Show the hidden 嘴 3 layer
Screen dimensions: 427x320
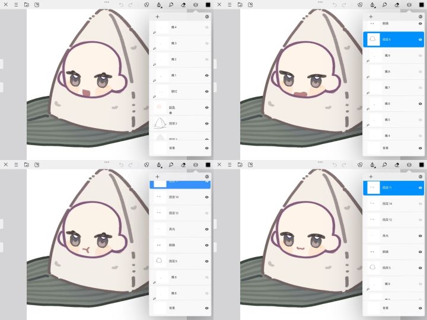[207, 43]
